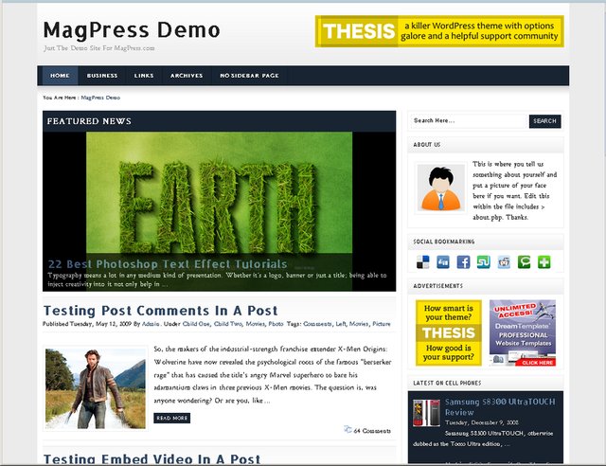
Task: Open the Left tag link
Action: (x=341, y=324)
